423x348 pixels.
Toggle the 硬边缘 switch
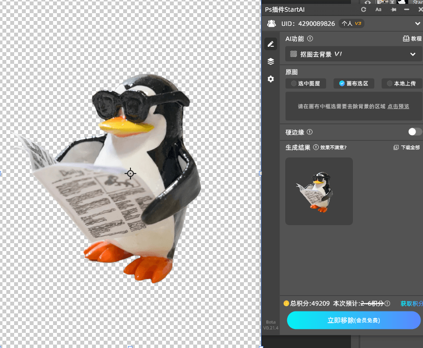pyautogui.click(x=415, y=132)
